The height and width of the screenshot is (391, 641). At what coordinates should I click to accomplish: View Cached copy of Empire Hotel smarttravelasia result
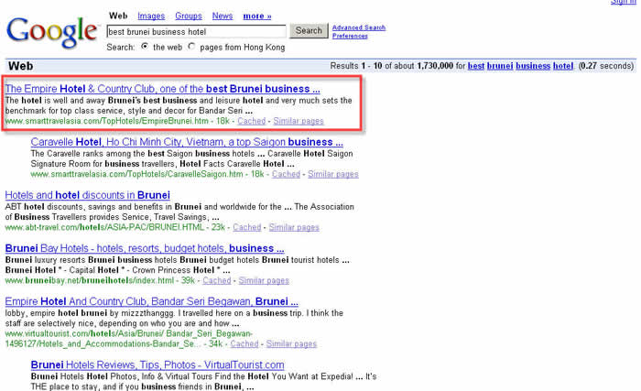(x=251, y=120)
